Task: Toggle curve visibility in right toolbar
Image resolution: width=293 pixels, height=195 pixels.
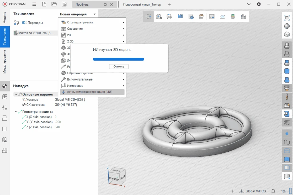Action: pyautogui.click(x=287, y=142)
